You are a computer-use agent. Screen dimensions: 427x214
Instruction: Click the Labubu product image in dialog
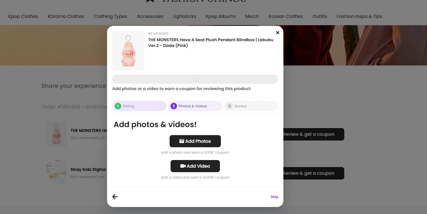[x=128, y=51]
